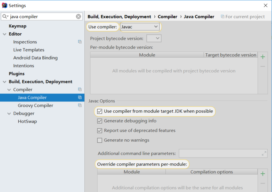Uncheck Use compiler from module target JDK

(99, 111)
